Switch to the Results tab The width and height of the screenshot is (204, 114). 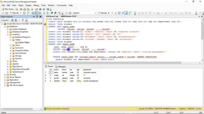pos(49,66)
